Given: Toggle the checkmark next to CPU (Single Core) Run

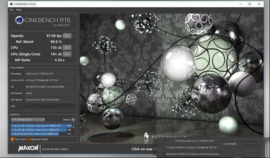Looking at the screenshot, I should (x=74, y=54).
